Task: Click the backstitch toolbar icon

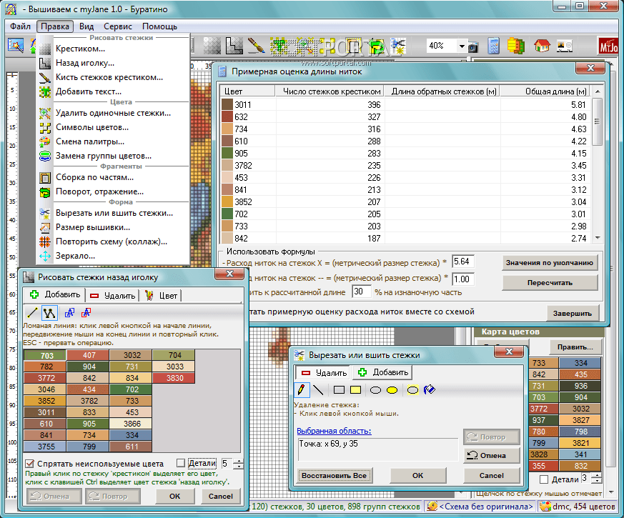Action: click(x=234, y=46)
